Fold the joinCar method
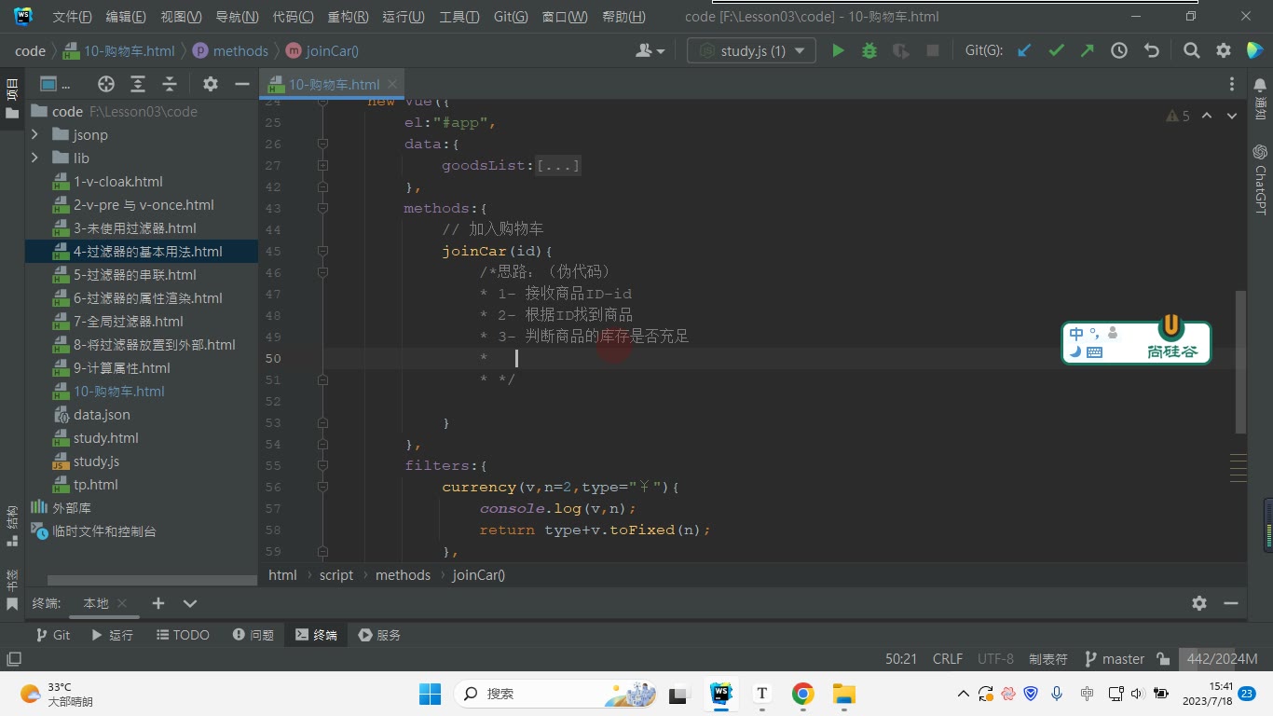1273x716 pixels. pyautogui.click(x=322, y=252)
